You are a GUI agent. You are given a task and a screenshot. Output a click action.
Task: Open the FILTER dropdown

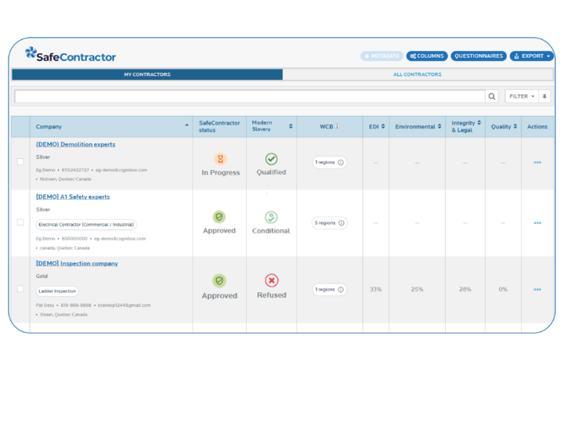(x=522, y=96)
